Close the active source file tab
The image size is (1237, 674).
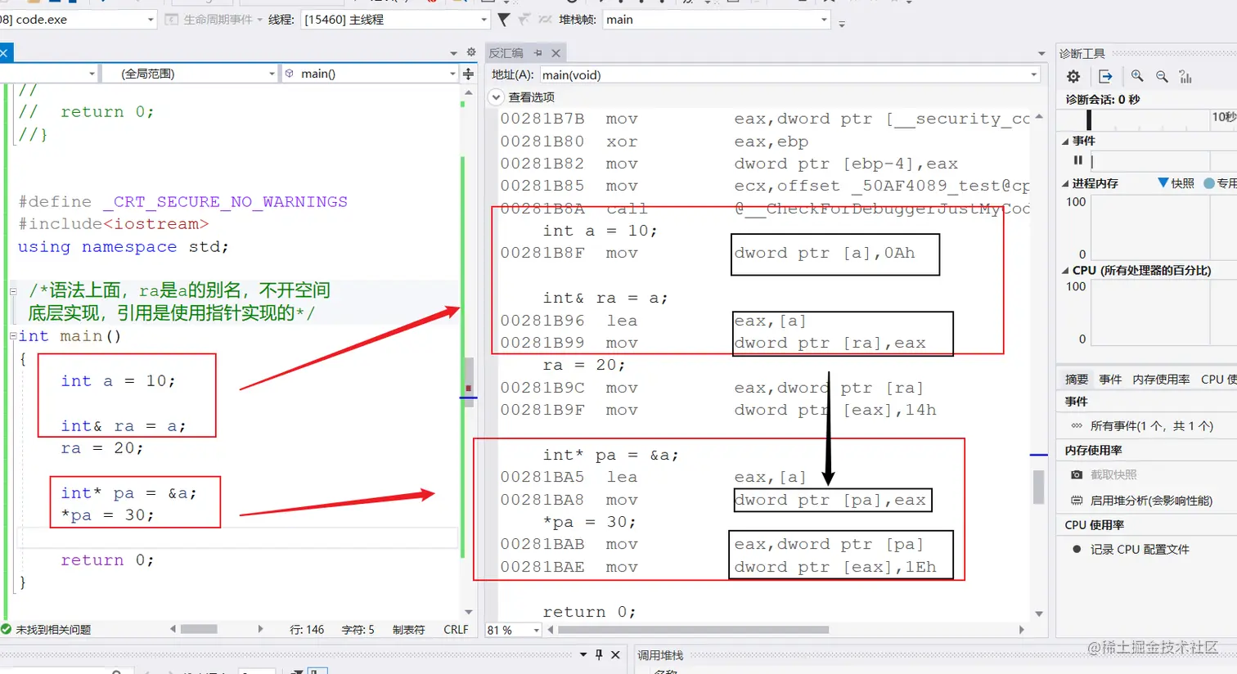tap(3, 52)
